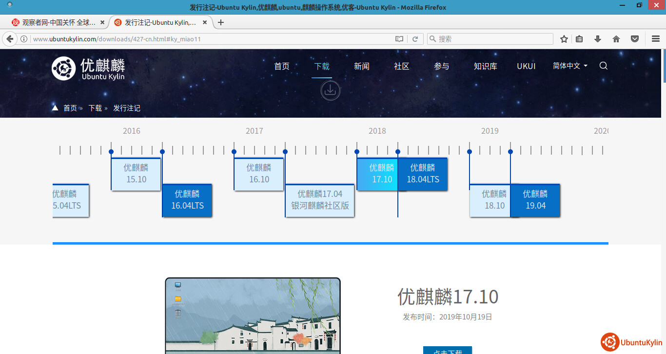
Task: Open the Firefox hamburger menu
Action: click(x=656, y=39)
